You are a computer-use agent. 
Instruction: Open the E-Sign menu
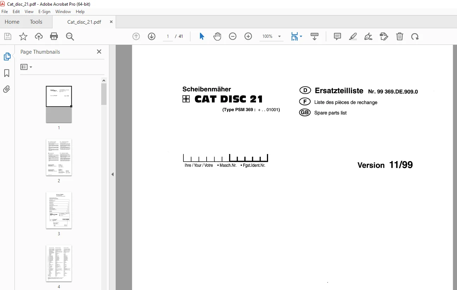pyautogui.click(x=44, y=12)
